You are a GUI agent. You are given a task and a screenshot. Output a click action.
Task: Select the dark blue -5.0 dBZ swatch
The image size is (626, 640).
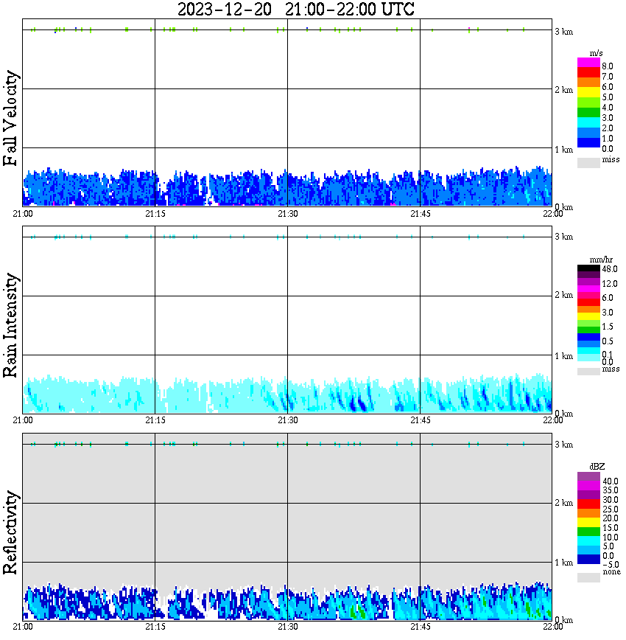[x=589, y=559]
